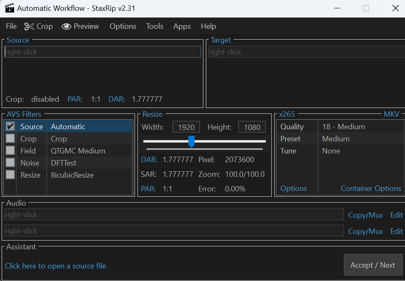The image size is (405, 281).
Task: Open the Tools menu
Action: 155,26
